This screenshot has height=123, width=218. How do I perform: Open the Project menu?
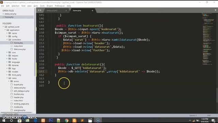[50, 6]
